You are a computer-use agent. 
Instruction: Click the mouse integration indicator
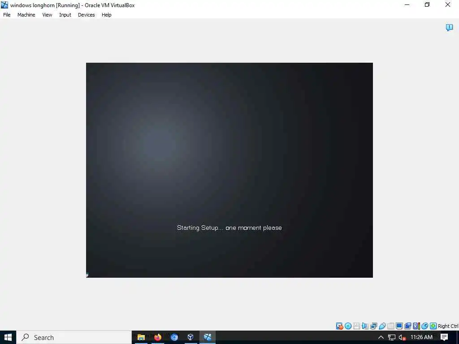(425, 326)
